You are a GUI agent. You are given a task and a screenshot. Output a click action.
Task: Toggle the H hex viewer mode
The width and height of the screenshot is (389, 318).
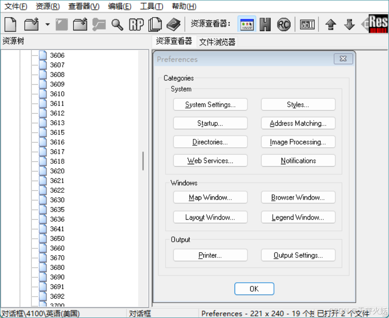[x=265, y=24]
